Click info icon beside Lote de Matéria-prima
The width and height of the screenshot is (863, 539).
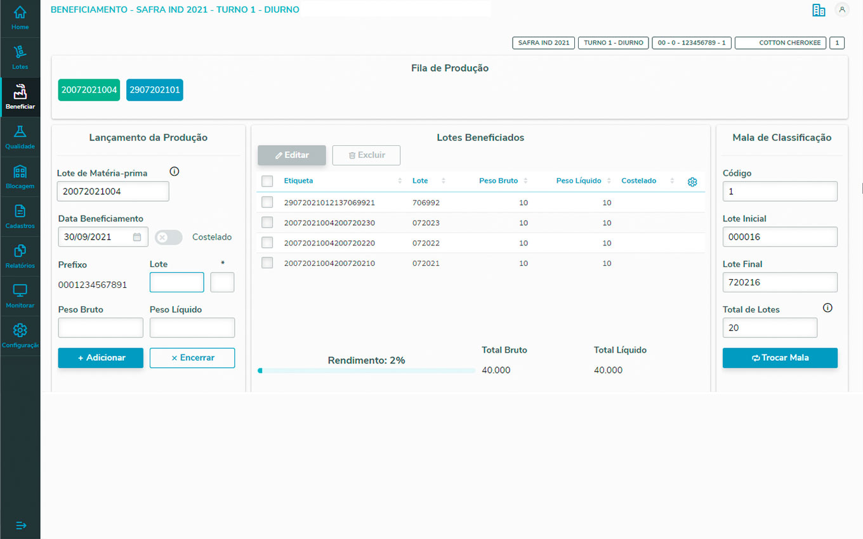175,172
